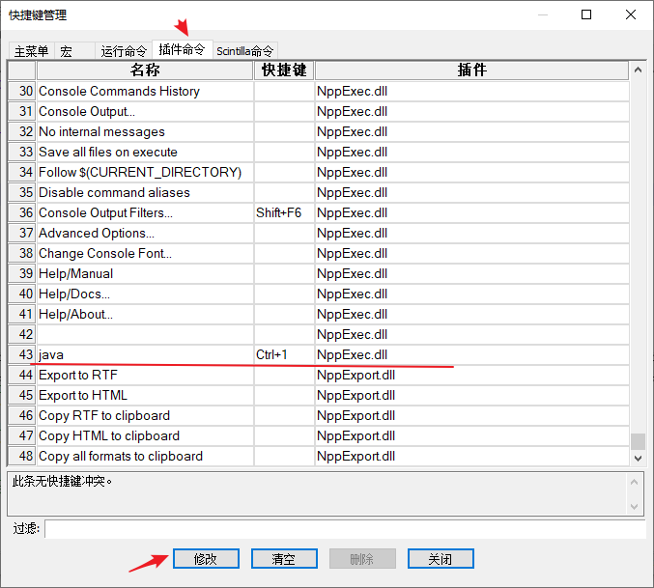Select the Scintilla命令 tab
This screenshot has width=654, height=588.
pyautogui.click(x=245, y=51)
